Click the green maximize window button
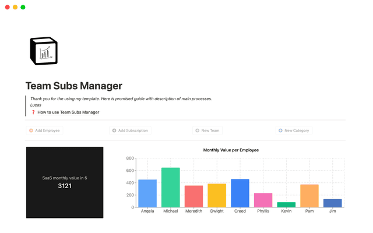 (x=23, y=7)
